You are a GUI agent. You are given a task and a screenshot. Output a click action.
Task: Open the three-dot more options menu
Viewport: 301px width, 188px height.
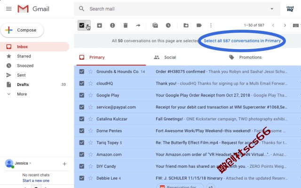(211, 25)
